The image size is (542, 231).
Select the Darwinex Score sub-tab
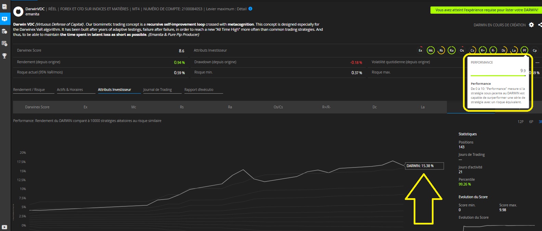click(37, 107)
